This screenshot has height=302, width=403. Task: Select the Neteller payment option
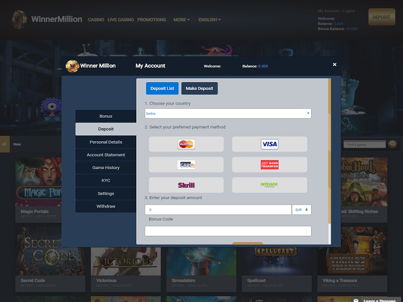(269, 185)
